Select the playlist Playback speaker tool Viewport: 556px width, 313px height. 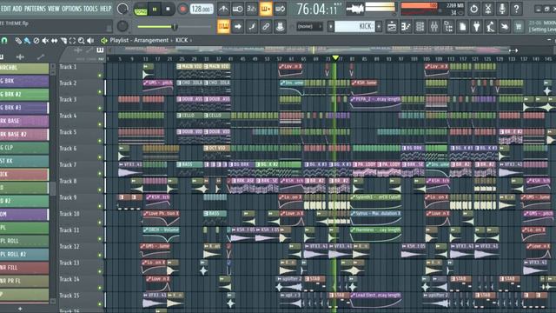(90, 41)
